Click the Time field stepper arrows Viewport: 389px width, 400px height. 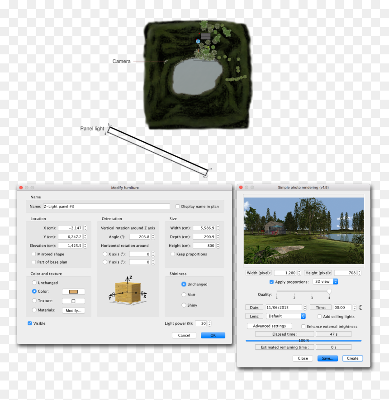354,308
